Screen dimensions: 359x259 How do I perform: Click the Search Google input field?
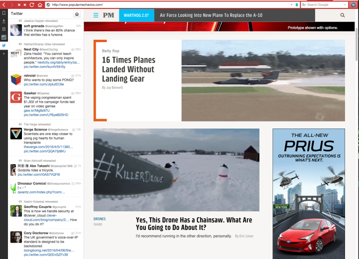(x=324, y=5)
